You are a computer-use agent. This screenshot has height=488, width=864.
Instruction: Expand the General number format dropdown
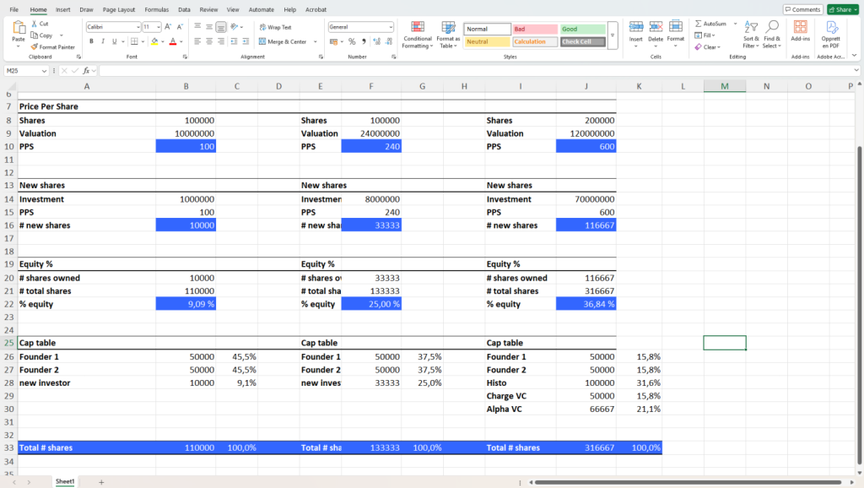tap(391, 27)
